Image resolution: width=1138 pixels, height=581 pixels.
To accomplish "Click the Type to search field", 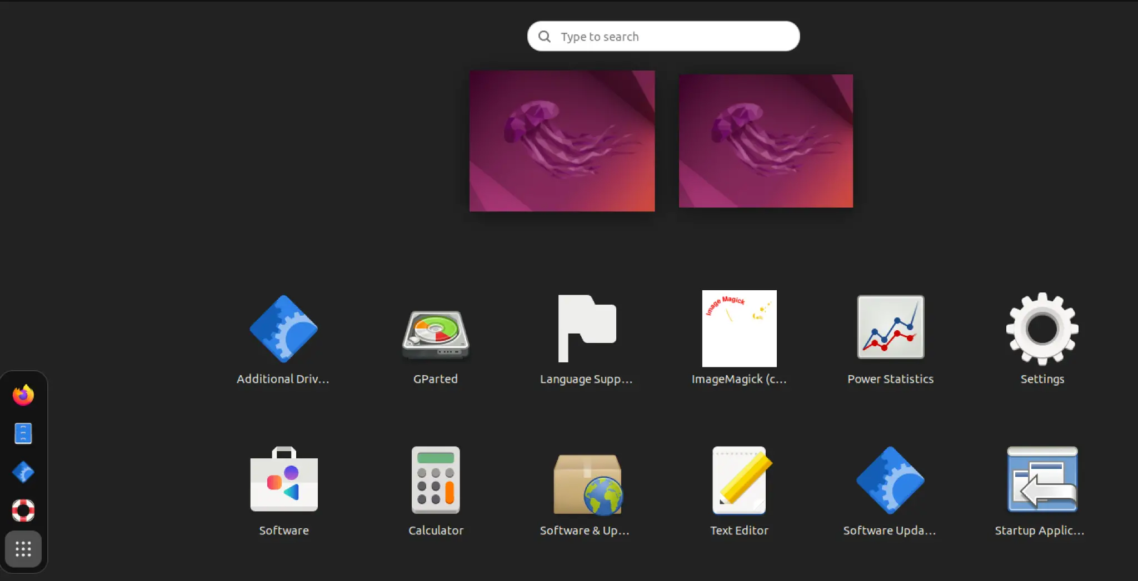I will pos(663,37).
